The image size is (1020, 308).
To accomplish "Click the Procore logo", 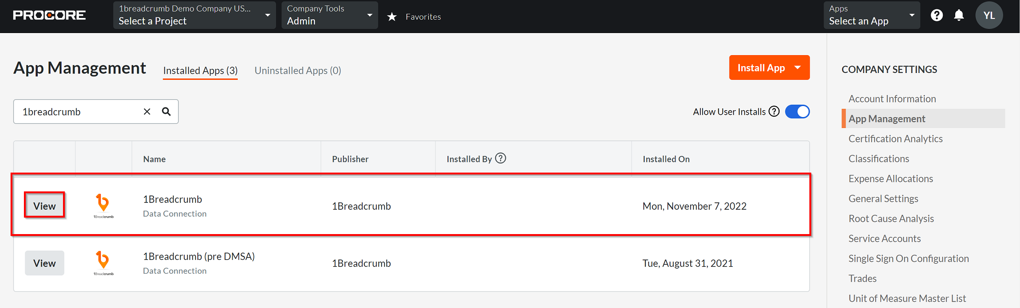I will 49,15.
